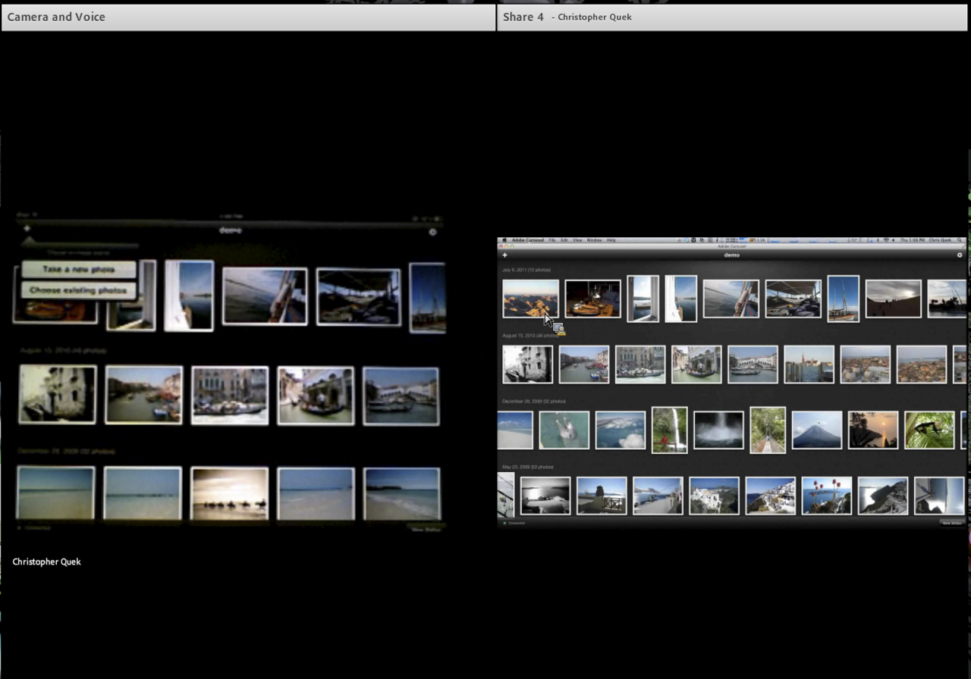Viewport: 971px width, 679px height.
Task: Click the plus icon in Adobe Carousel window
Action: coord(505,255)
